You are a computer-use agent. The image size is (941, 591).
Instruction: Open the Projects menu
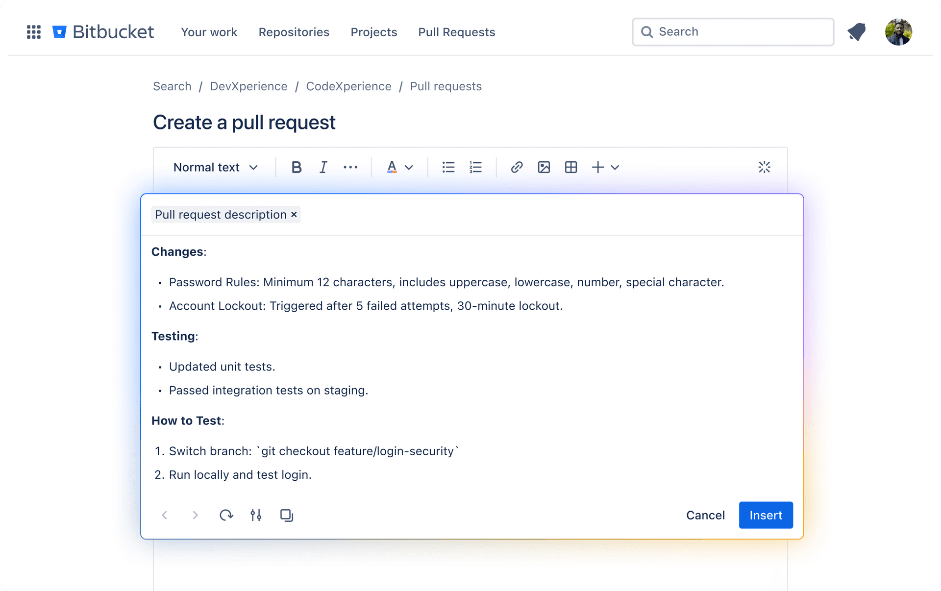pyautogui.click(x=374, y=32)
